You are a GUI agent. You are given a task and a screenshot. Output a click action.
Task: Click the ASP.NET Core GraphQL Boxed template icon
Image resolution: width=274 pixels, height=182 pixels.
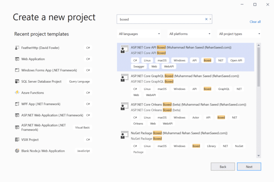(x=124, y=78)
